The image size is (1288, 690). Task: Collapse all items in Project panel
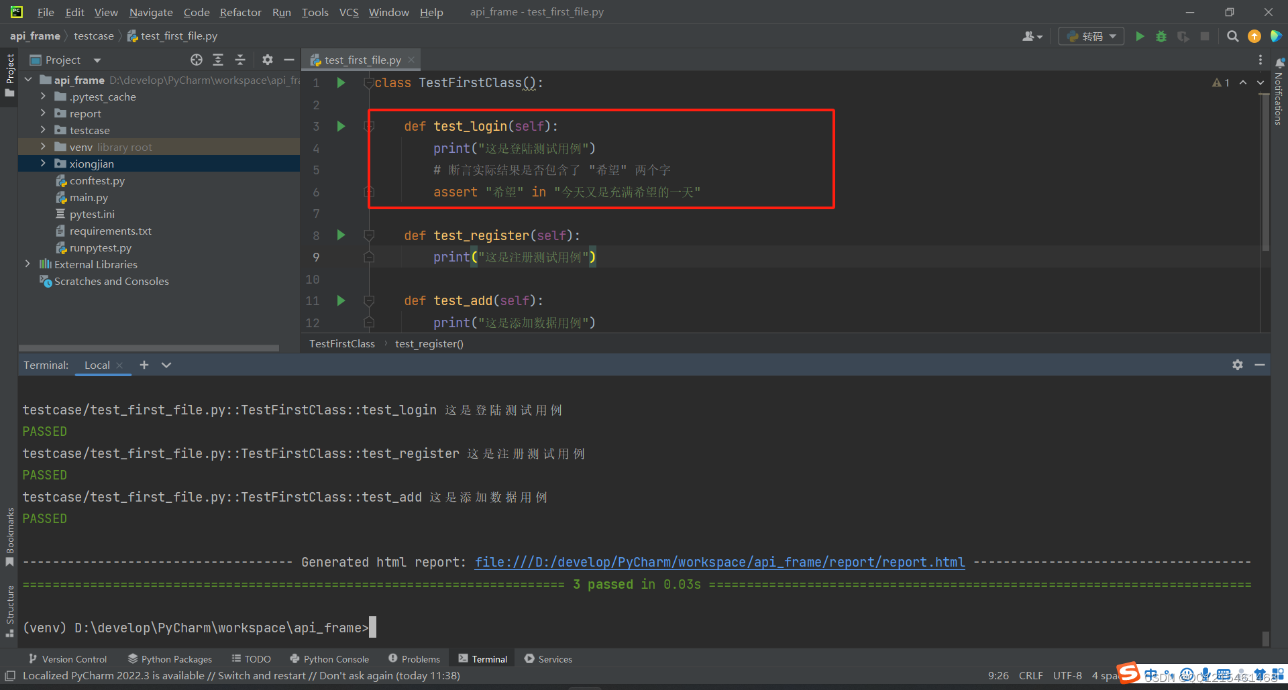240,60
